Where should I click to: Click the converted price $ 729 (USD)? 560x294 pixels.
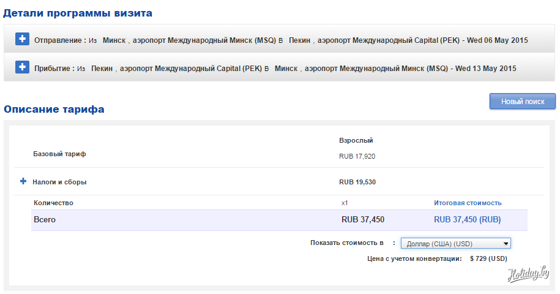click(x=488, y=258)
